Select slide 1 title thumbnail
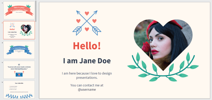212x100 pixels. tap(19, 10)
